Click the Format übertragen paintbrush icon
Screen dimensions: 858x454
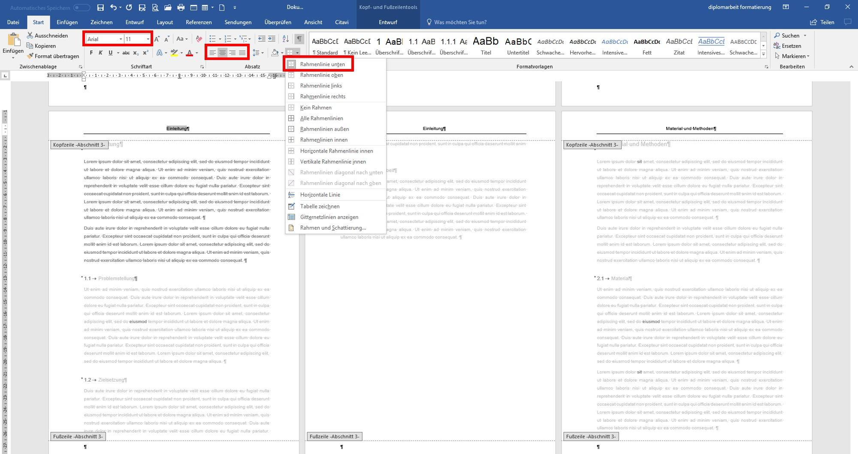tap(30, 56)
